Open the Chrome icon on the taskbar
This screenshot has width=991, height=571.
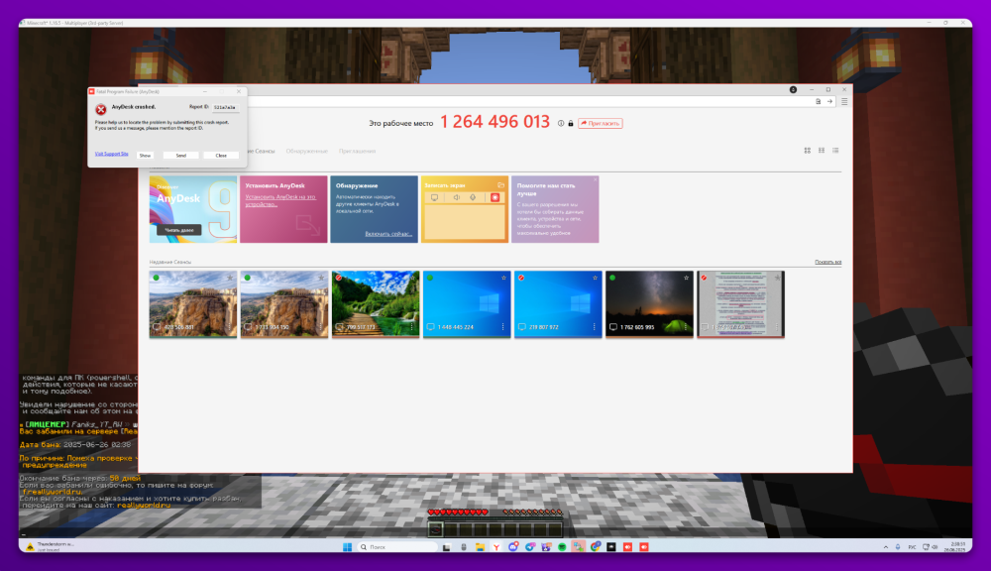click(596, 547)
